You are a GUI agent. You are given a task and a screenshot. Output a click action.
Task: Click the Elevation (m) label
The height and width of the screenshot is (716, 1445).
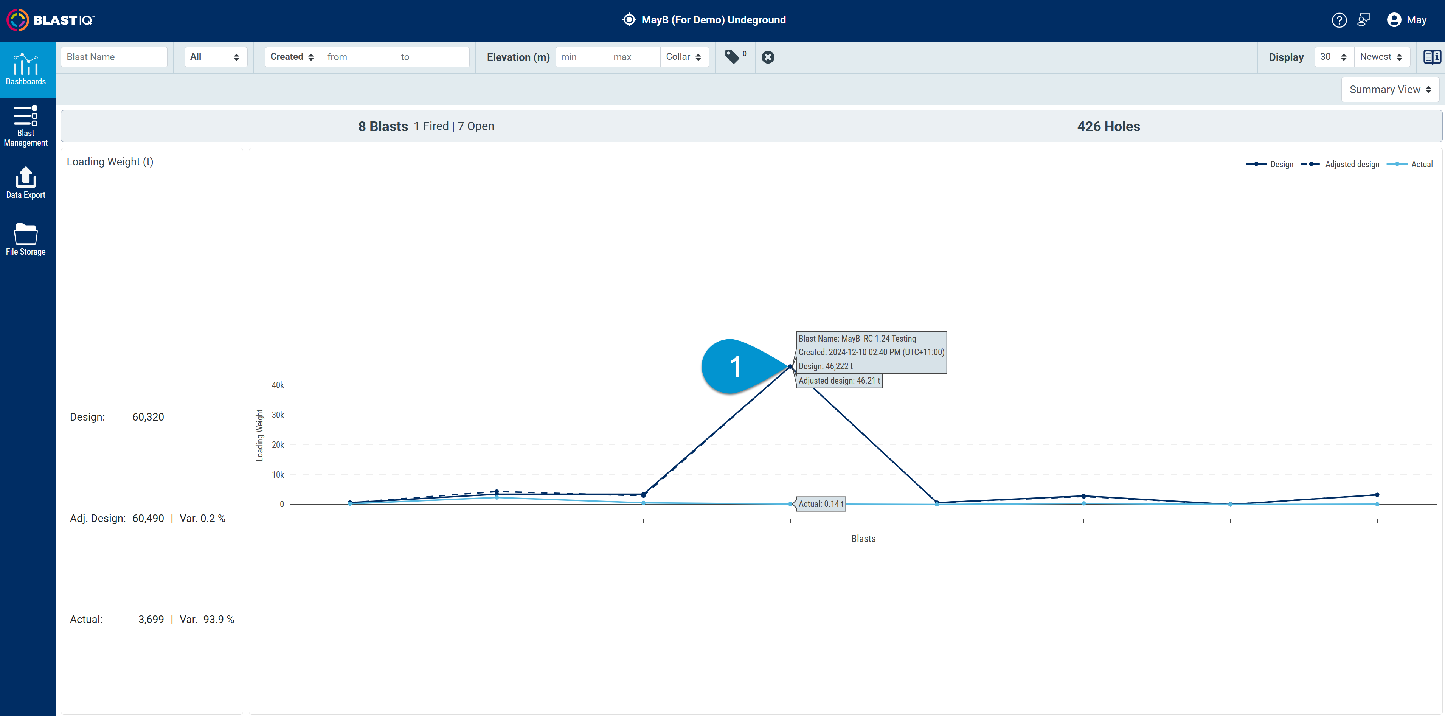tap(518, 57)
